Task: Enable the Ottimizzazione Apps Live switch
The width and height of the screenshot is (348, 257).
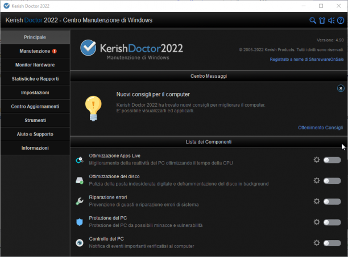Action: (x=332, y=160)
